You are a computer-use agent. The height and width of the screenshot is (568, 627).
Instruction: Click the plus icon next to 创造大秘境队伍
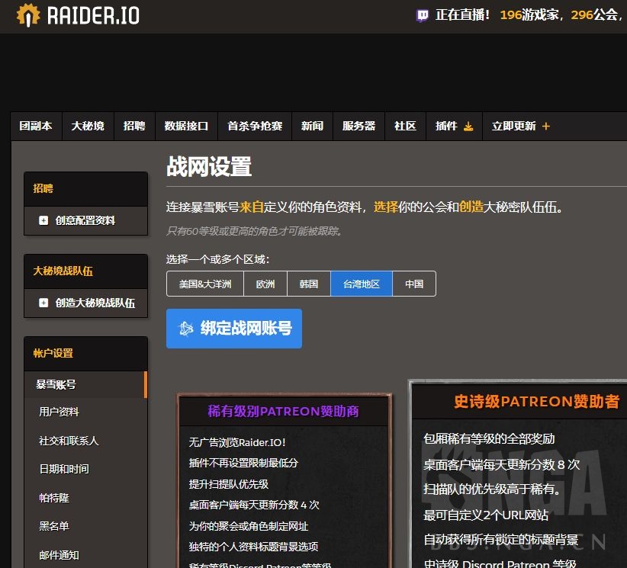point(43,303)
